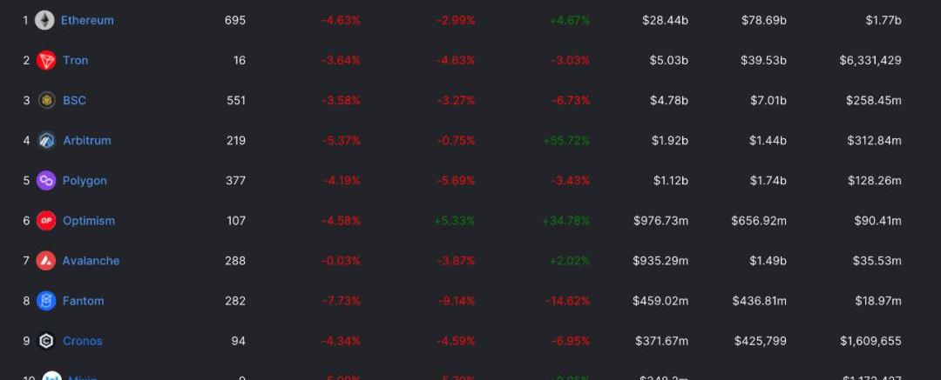Screen dimensions: 941x380
Task: Click the red Tron logo icon
Action: click(x=46, y=61)
